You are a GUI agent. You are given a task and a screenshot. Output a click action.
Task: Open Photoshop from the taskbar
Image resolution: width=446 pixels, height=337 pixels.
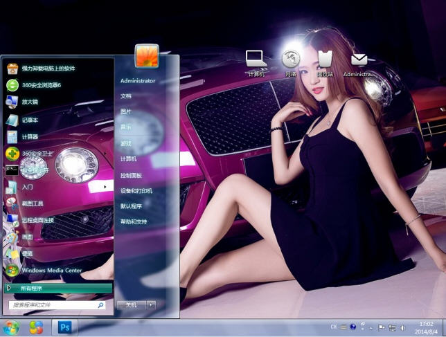point(64,327)
